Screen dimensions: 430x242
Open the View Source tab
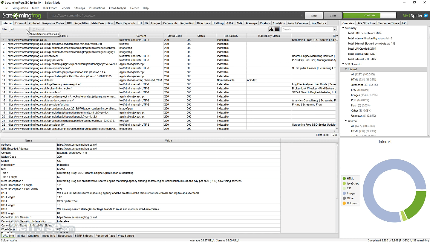126,236
